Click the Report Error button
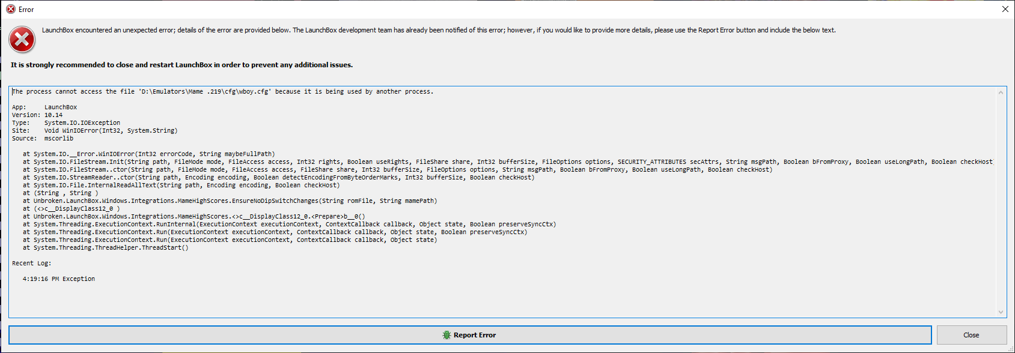 click(x=470, y=335)
